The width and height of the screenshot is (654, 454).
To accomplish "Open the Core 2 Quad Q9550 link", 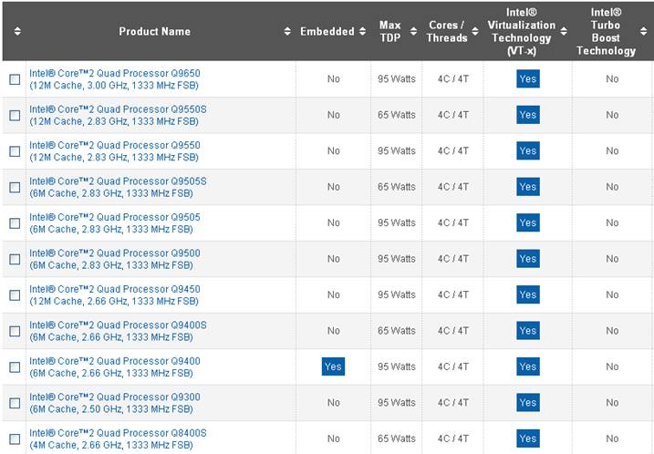I will (115, 151).
